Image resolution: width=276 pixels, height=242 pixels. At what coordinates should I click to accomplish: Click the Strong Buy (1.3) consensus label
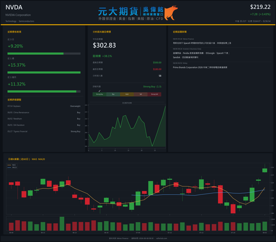click(x=152, y=87)
